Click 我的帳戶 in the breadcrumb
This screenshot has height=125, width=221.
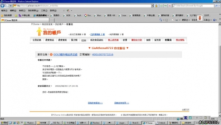point(59,24)
